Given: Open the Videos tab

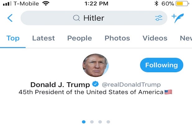Looking at the screenshot, I should point(155,38).
